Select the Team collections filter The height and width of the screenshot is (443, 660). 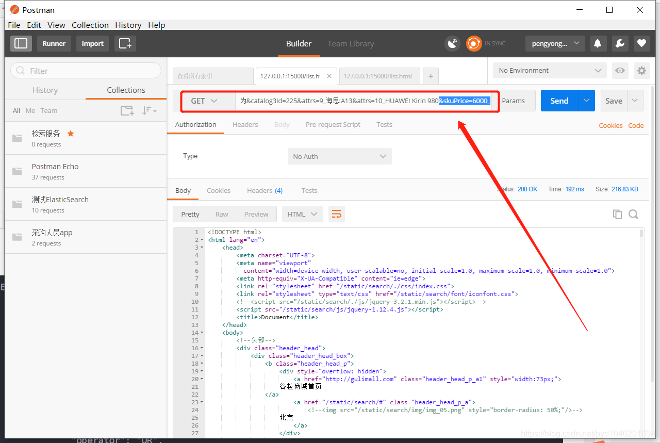pos(49,110)
